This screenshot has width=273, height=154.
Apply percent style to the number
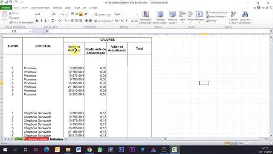122,21
